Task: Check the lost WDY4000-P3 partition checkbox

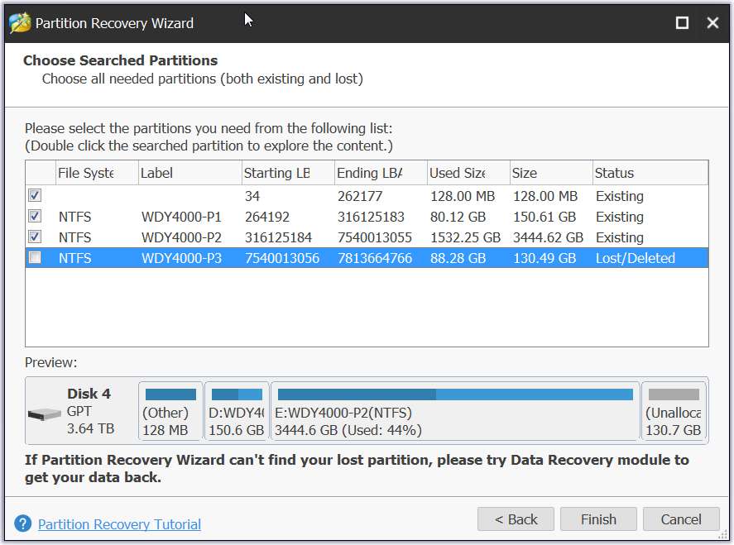Action: pos(35,257)
